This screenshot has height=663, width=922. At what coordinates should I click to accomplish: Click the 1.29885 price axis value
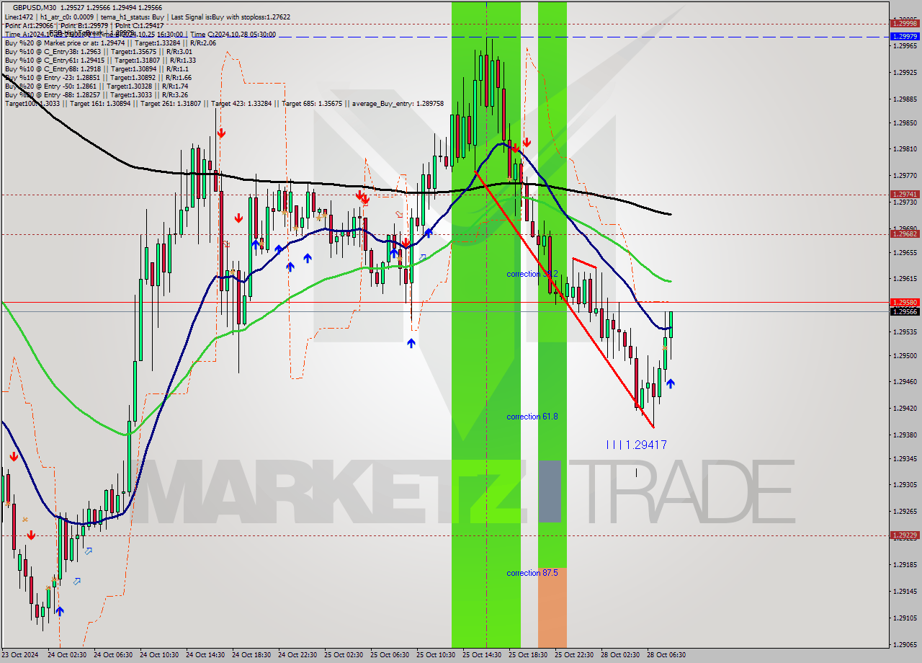click(905, 99)
